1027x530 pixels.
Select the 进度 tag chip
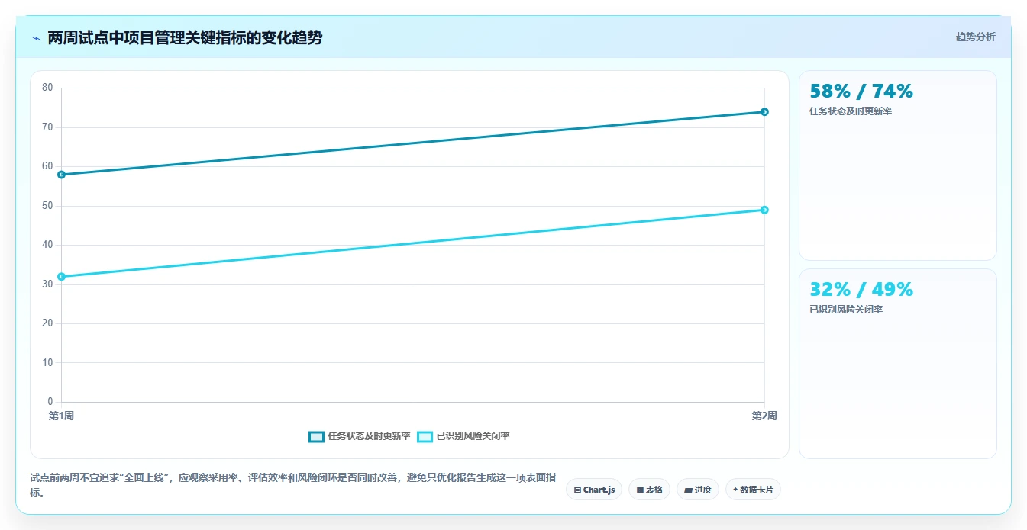click(x=698, y=490)
